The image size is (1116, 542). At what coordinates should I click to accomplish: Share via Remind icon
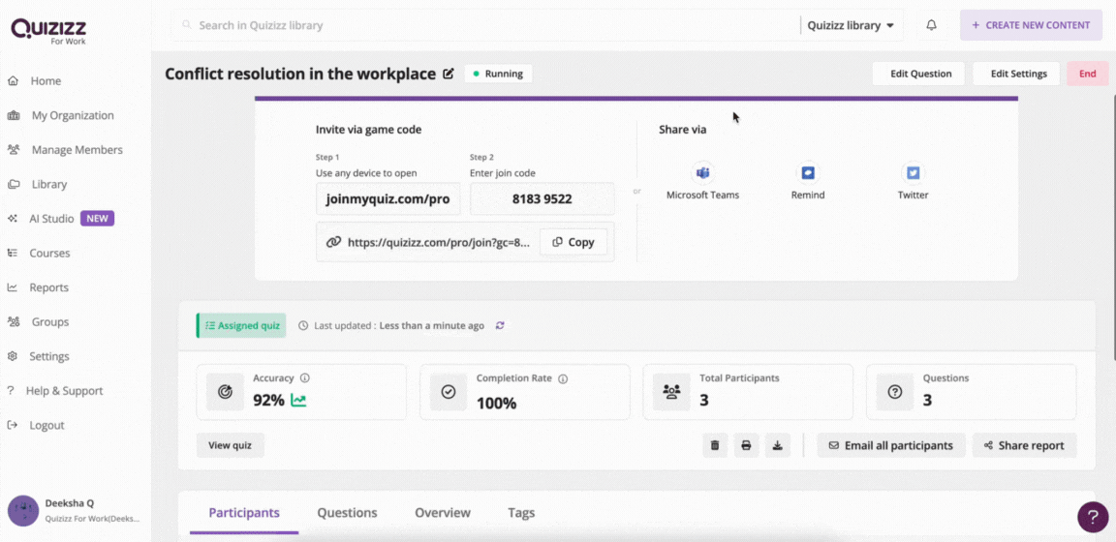808,173
